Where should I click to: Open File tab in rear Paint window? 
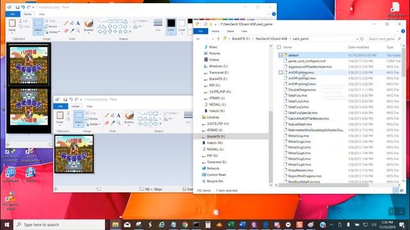pyautogui.click(x=13, y=14)
